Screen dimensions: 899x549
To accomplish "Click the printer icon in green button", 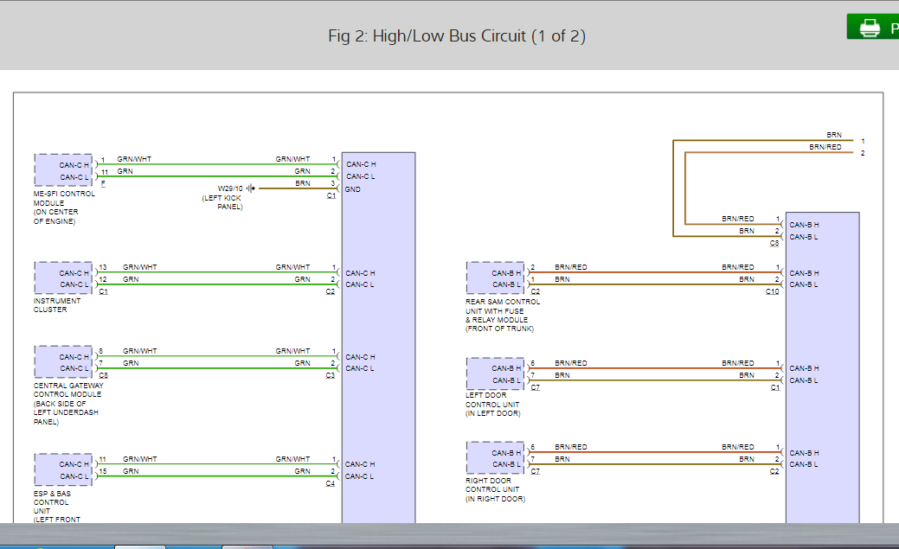I will point(869,28).
